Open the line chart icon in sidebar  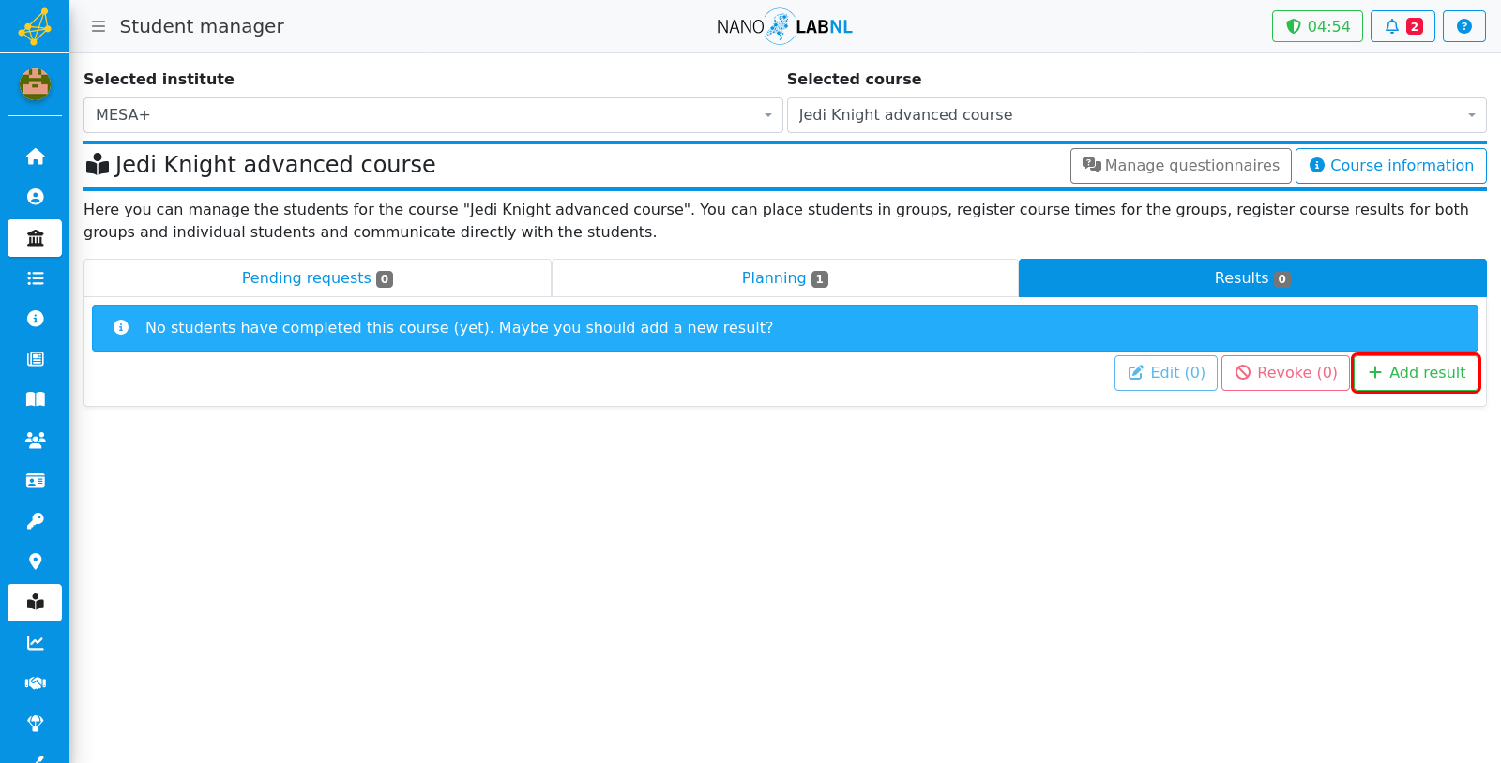[35, 643]
